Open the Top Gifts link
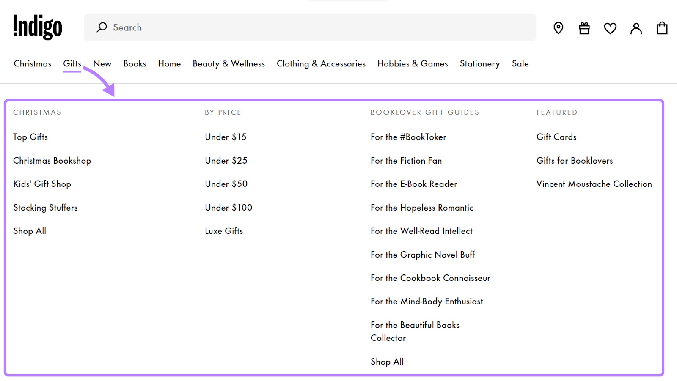Image resolution: width=677 pixels, height=381 pixels. (30, 137)
